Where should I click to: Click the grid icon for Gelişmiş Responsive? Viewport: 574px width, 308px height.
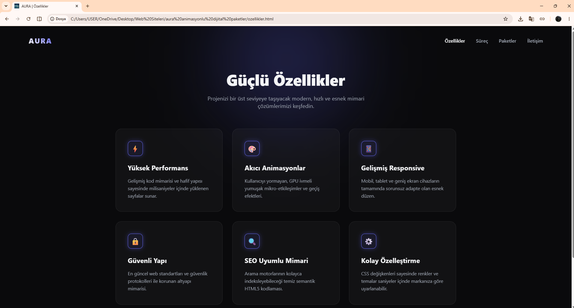[x=369, y=148]
